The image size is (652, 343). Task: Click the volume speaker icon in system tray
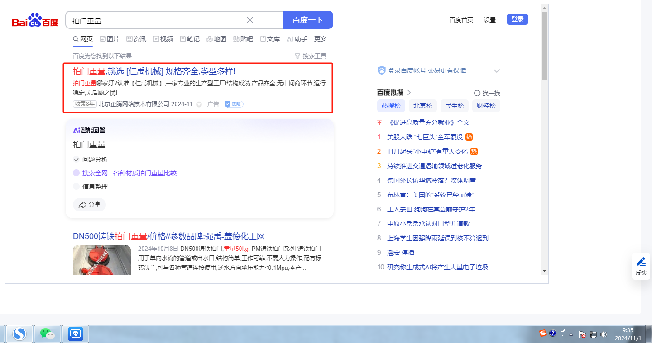pos(604,334)
